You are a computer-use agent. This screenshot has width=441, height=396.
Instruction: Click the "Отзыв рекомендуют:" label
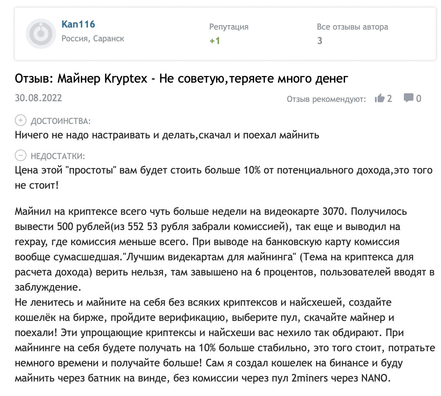click(326, 99)
